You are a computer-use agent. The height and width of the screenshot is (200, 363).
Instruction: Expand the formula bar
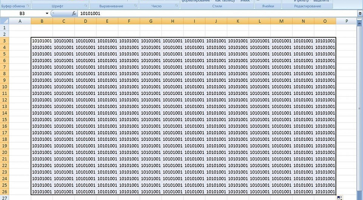(x=360, y=13)
